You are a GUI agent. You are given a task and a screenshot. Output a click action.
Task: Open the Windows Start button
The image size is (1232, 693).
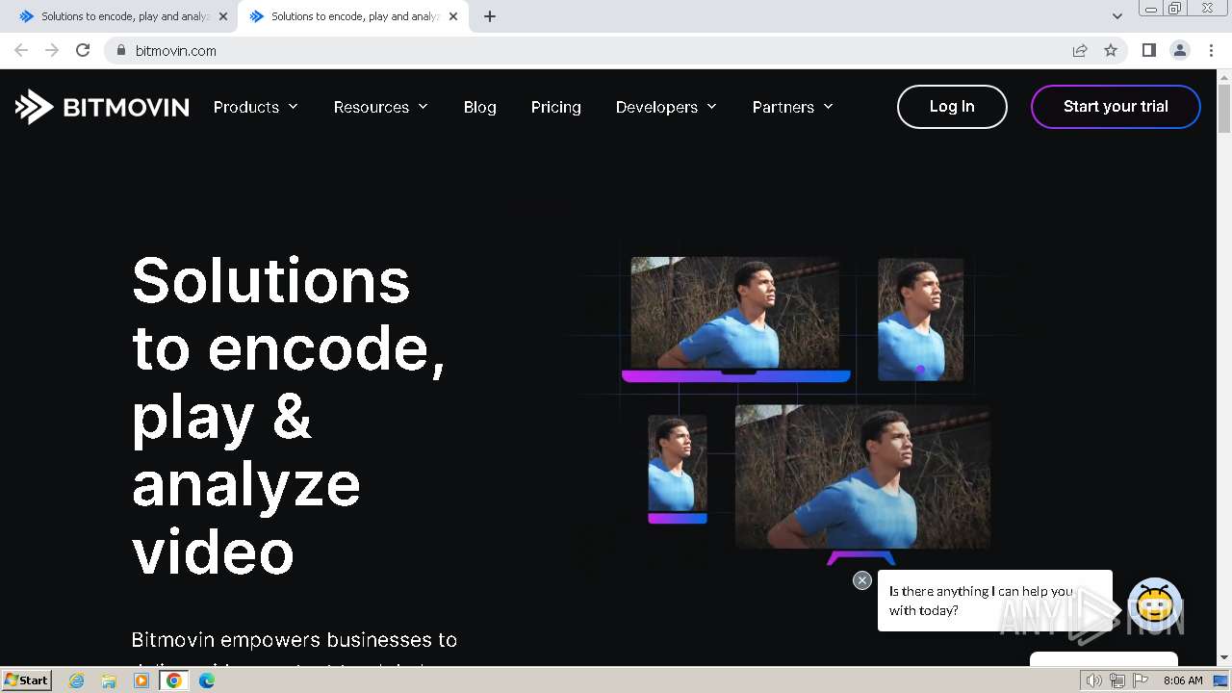click(27, 680)
